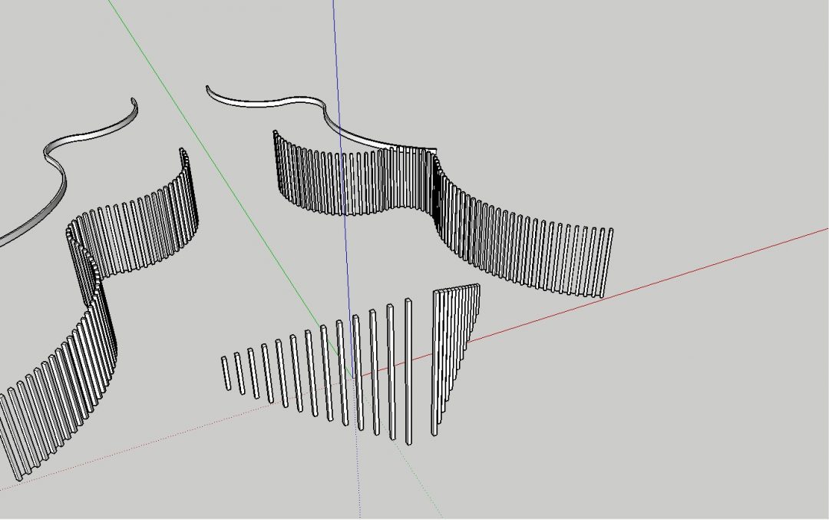Select the tightly packed triangular slat group
829x520 pixels.
(453, 338)
